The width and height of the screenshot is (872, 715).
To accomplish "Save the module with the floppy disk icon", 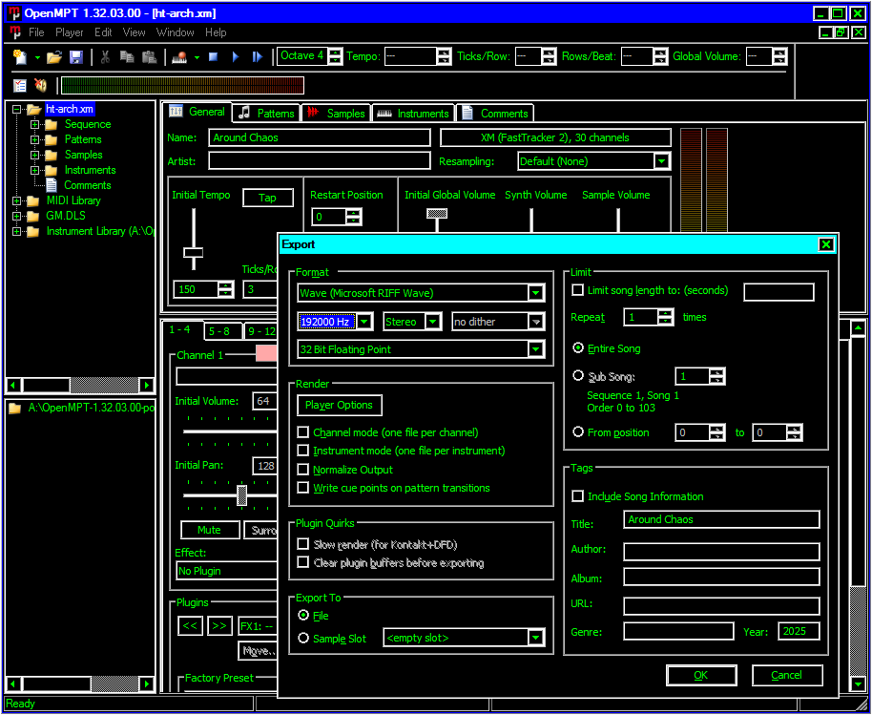I will 75,56.
